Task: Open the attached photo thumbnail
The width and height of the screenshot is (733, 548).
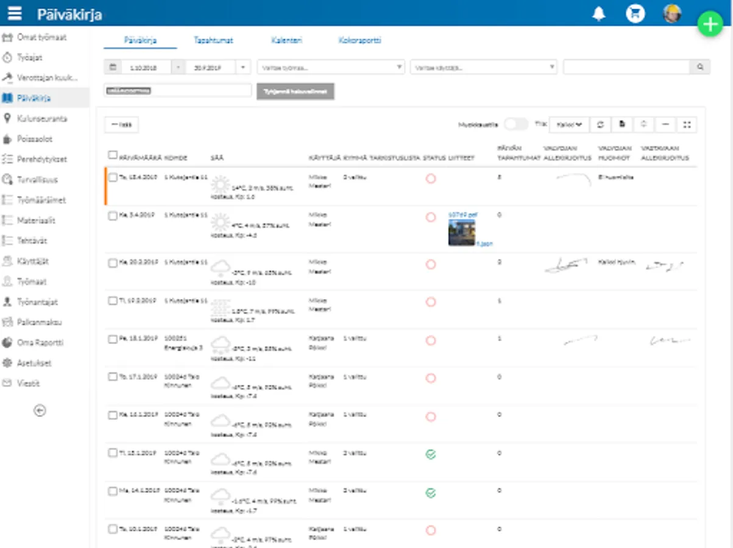Action: coord(461,232)
